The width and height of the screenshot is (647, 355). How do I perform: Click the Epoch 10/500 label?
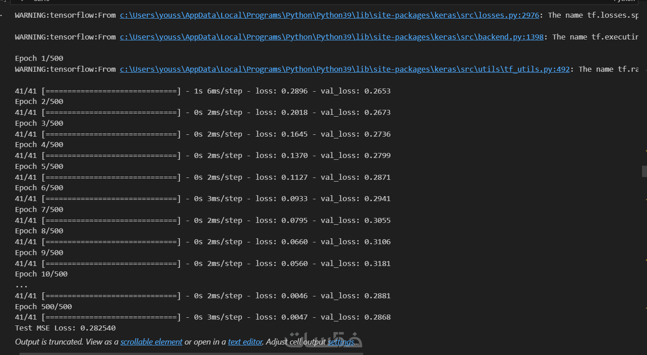pyautogui.click(x=41, y=274)
